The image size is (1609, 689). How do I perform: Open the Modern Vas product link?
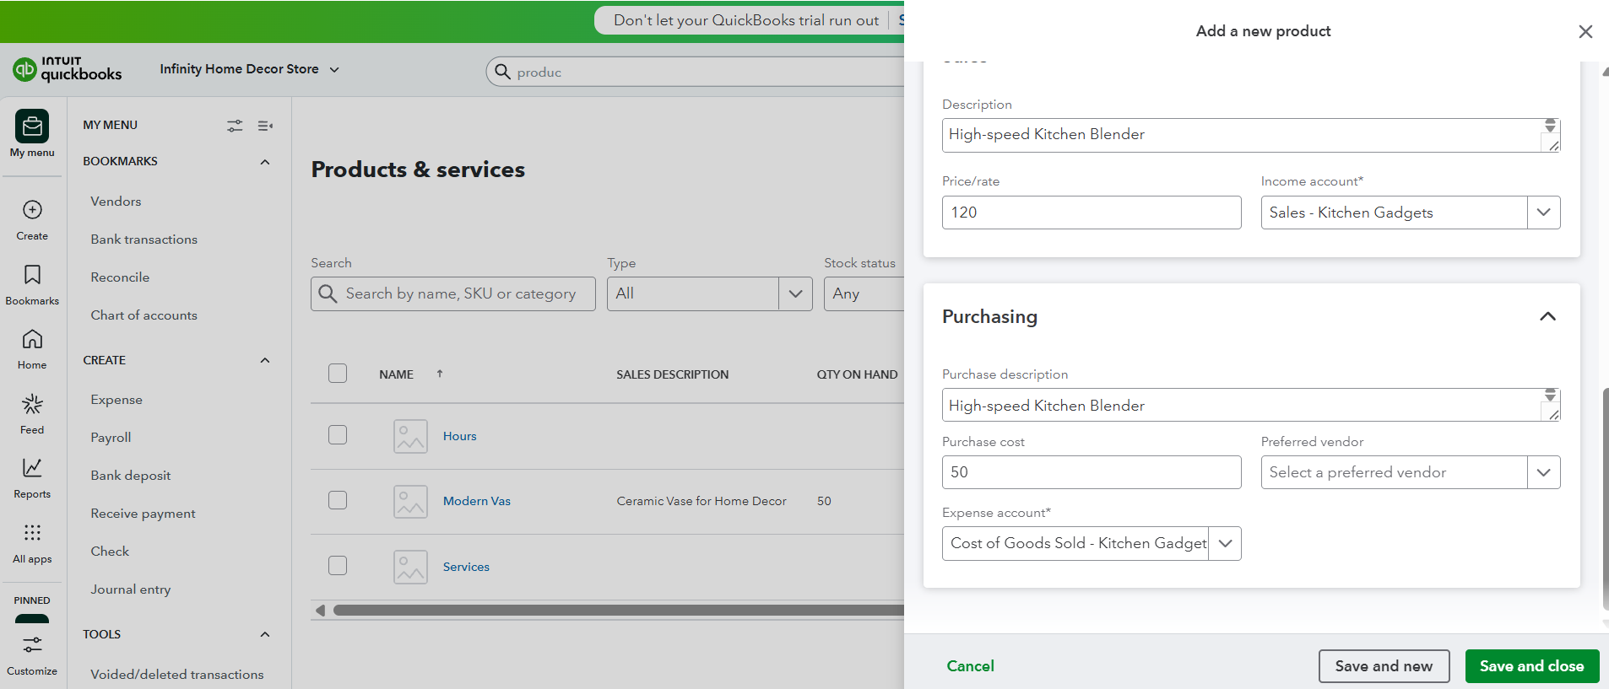pyautogui.click(x=477, y=501)
